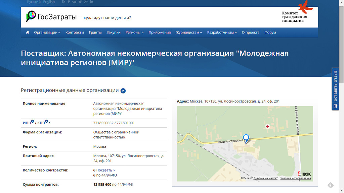Click the diamond icon at bottom right corner
344x193 pixels.
tap(331, 185)
